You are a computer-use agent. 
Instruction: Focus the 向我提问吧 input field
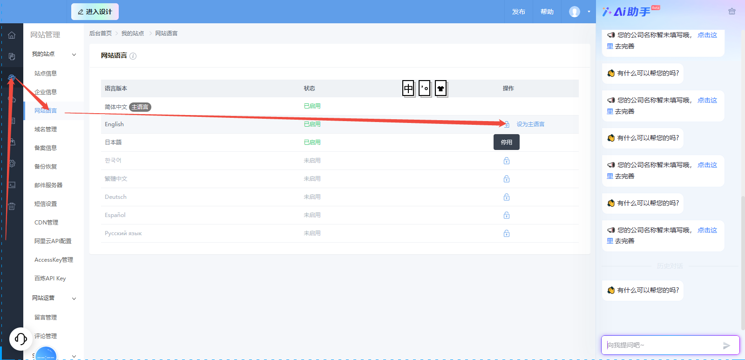click(661, 345)
